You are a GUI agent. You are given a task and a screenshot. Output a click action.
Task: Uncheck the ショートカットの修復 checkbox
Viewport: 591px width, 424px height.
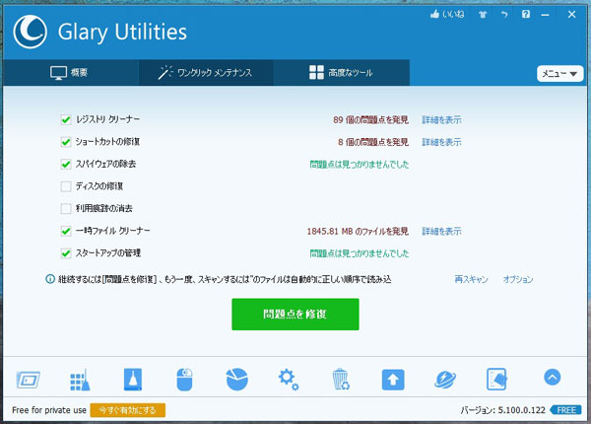tap(66, 142)
